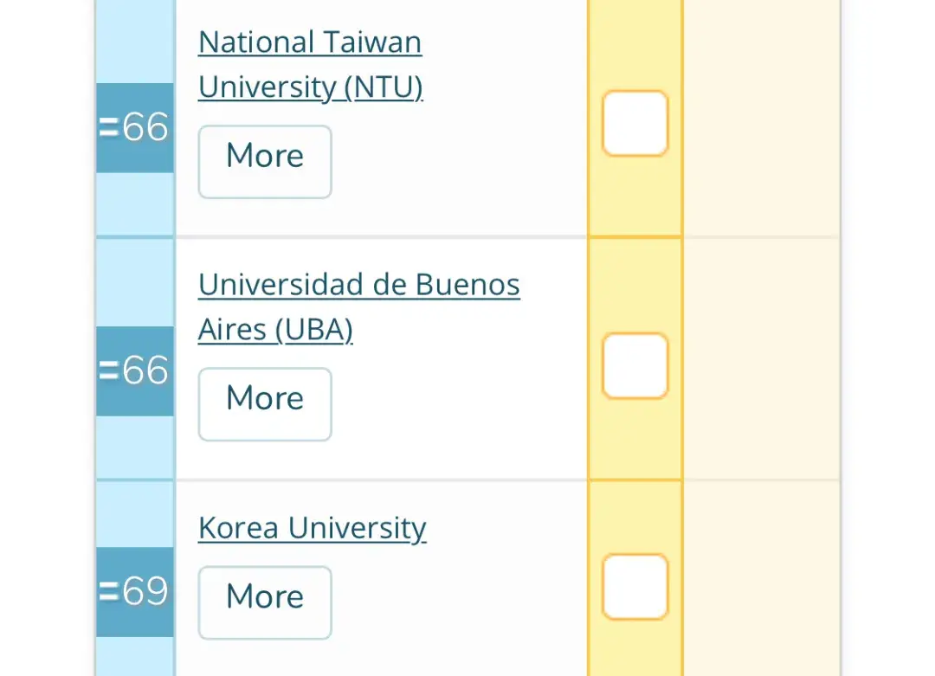
Task: Expand More details for Universidad de Buenos Aires
Action: coord(265,404)
